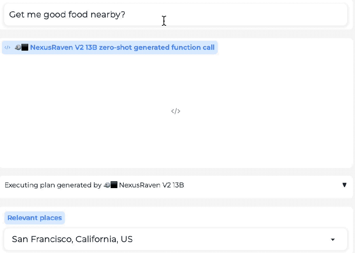Click the raven emoji in the function call label
This screenshot has width=355, height=253.
point(18,47)
